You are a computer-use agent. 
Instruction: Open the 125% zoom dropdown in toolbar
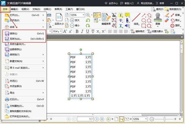tap(83, 15)
